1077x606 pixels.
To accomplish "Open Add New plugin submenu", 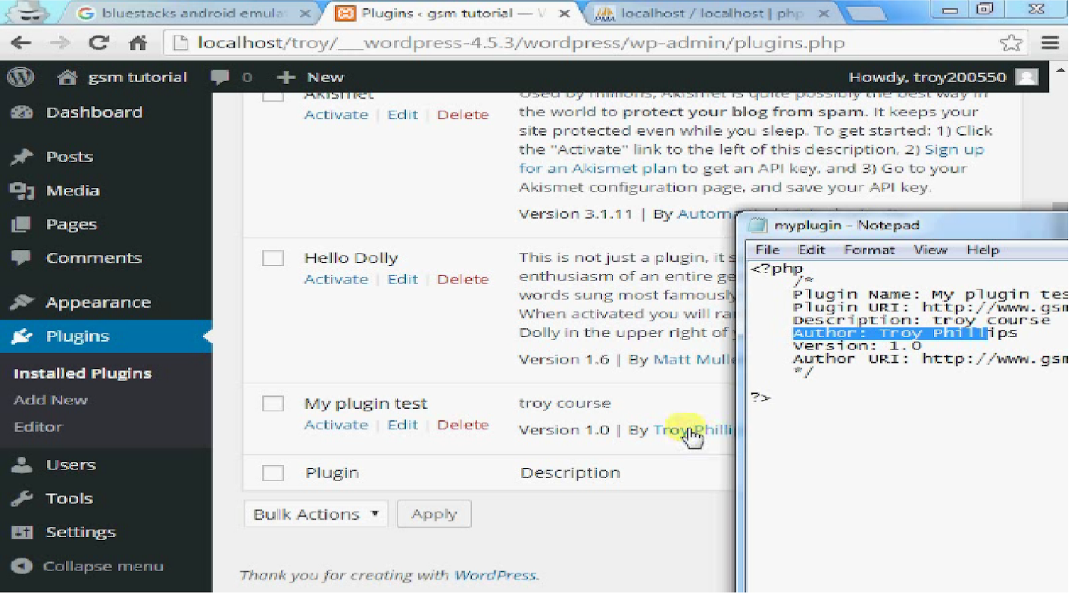I will [51, 400].
